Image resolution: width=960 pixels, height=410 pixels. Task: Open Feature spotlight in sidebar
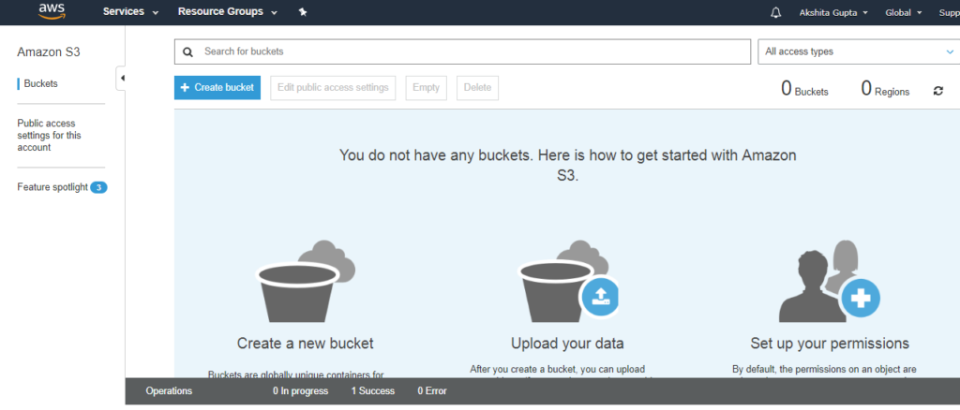click(x=52, y=187)
